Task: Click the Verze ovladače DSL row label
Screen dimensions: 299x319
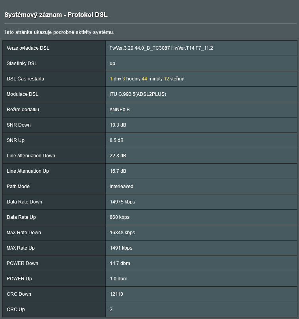Action: point(28,48)
